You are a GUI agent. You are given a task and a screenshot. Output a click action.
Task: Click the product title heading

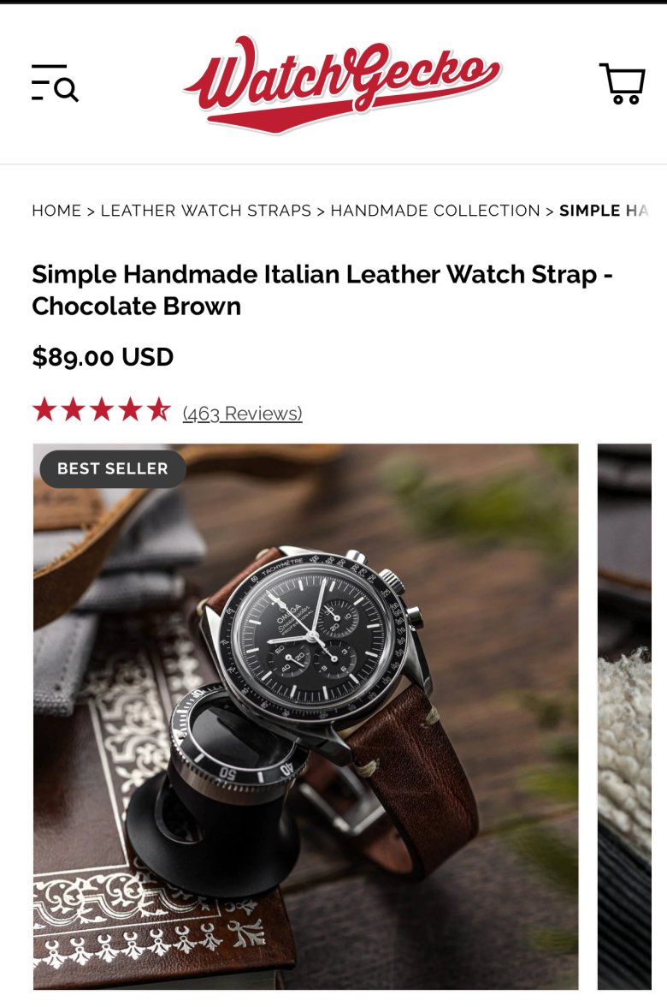point(322,290)
